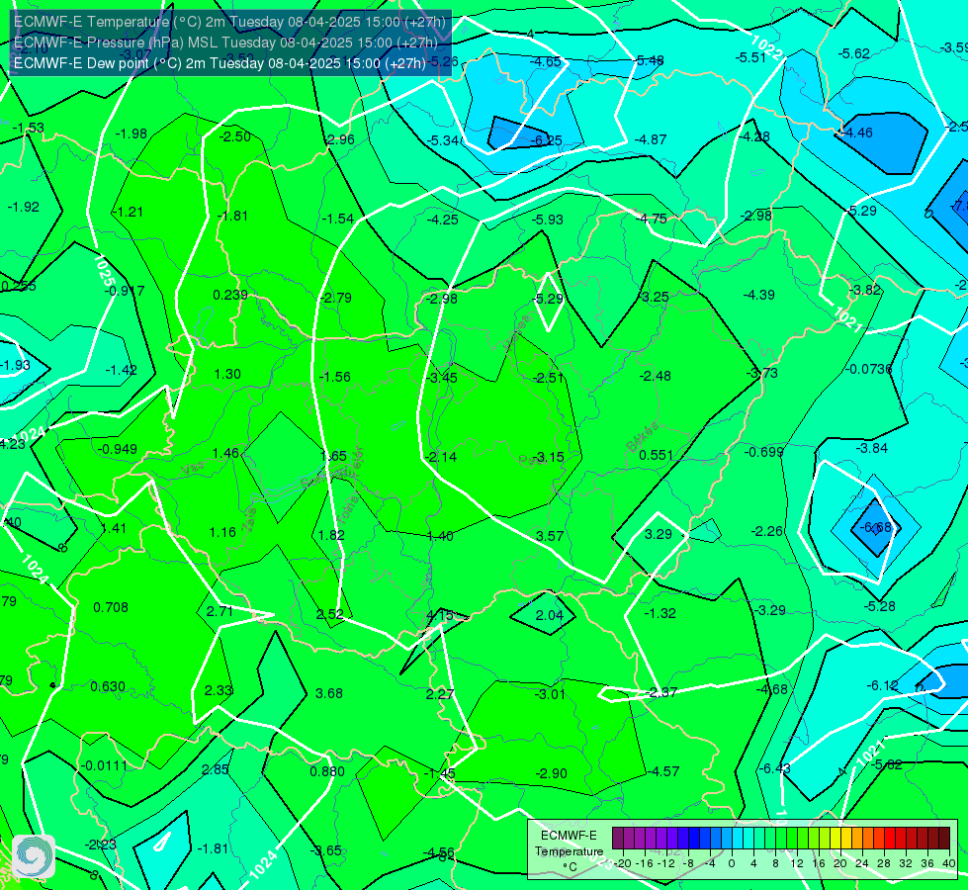Click the -4.65 dew point value
The width and height of the screenshot is (968, 890).
tap(546, 61)
